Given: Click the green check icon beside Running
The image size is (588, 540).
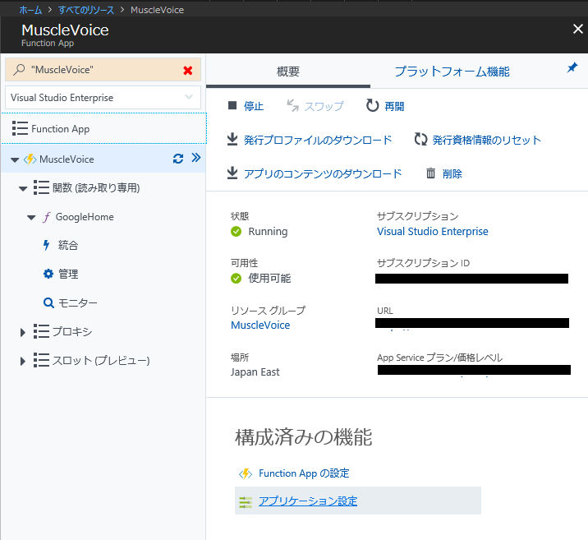Looking at the screenshot, I should pyautogui.click(x=237, y=232).
